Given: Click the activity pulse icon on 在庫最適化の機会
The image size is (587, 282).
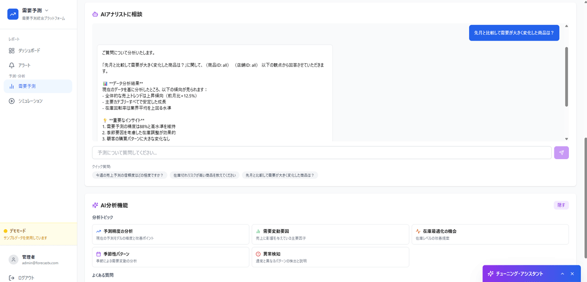Looking at the screenshot, I should (x=418, y=231).
